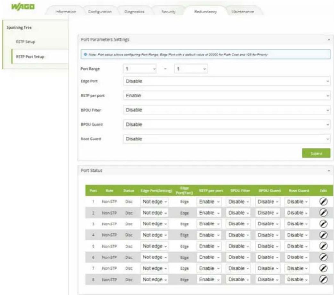Image resolution: width=334 pixels, height=295 pixels.
Task: Click the edit pencil icon for port 5
Action: 323,246
